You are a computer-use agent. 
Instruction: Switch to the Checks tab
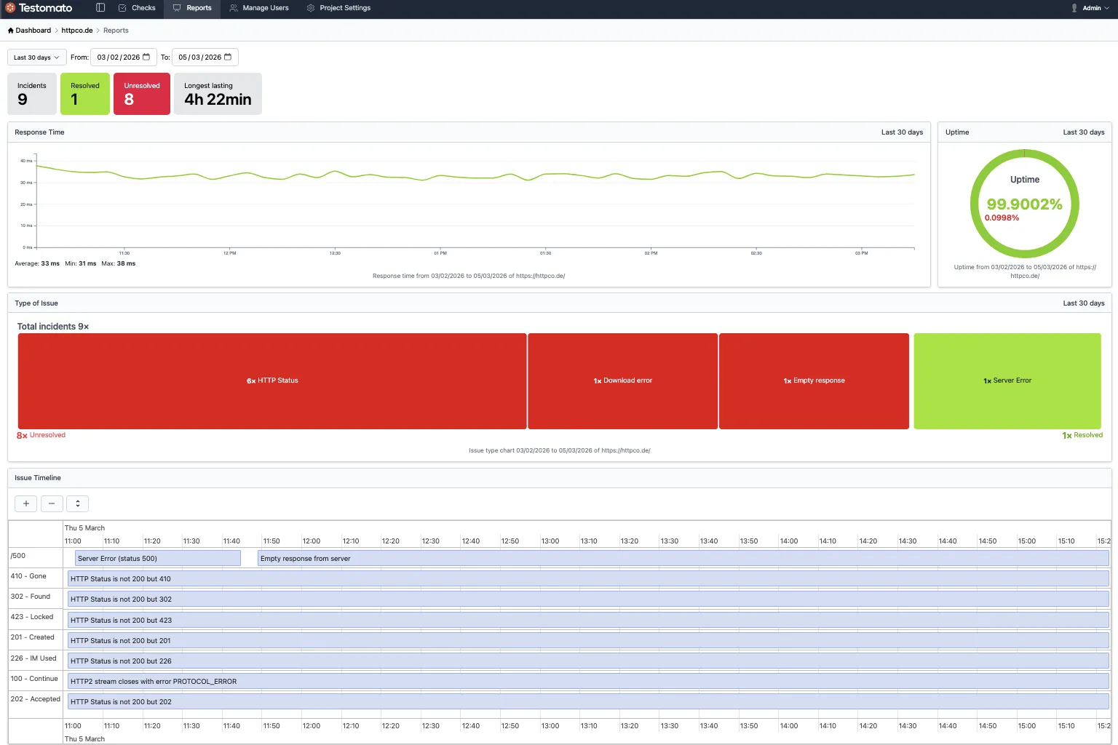138,8
